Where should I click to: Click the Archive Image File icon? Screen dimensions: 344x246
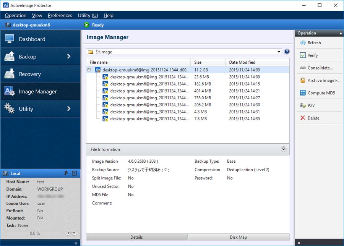(303, 81)
